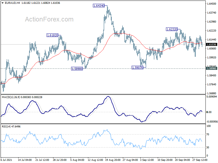Select the RSI 70 level label
Viewport: 218px width, 163px height.
pyautogui.click(x=208, y=134)
